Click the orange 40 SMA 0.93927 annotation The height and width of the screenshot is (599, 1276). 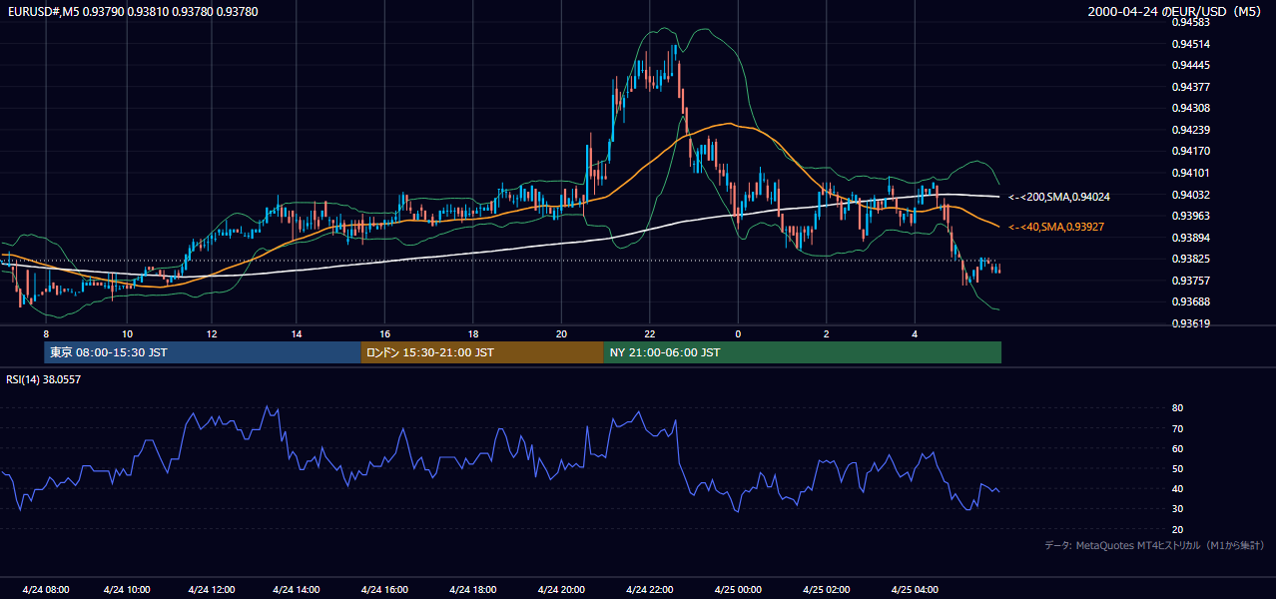click(1056, 228)
